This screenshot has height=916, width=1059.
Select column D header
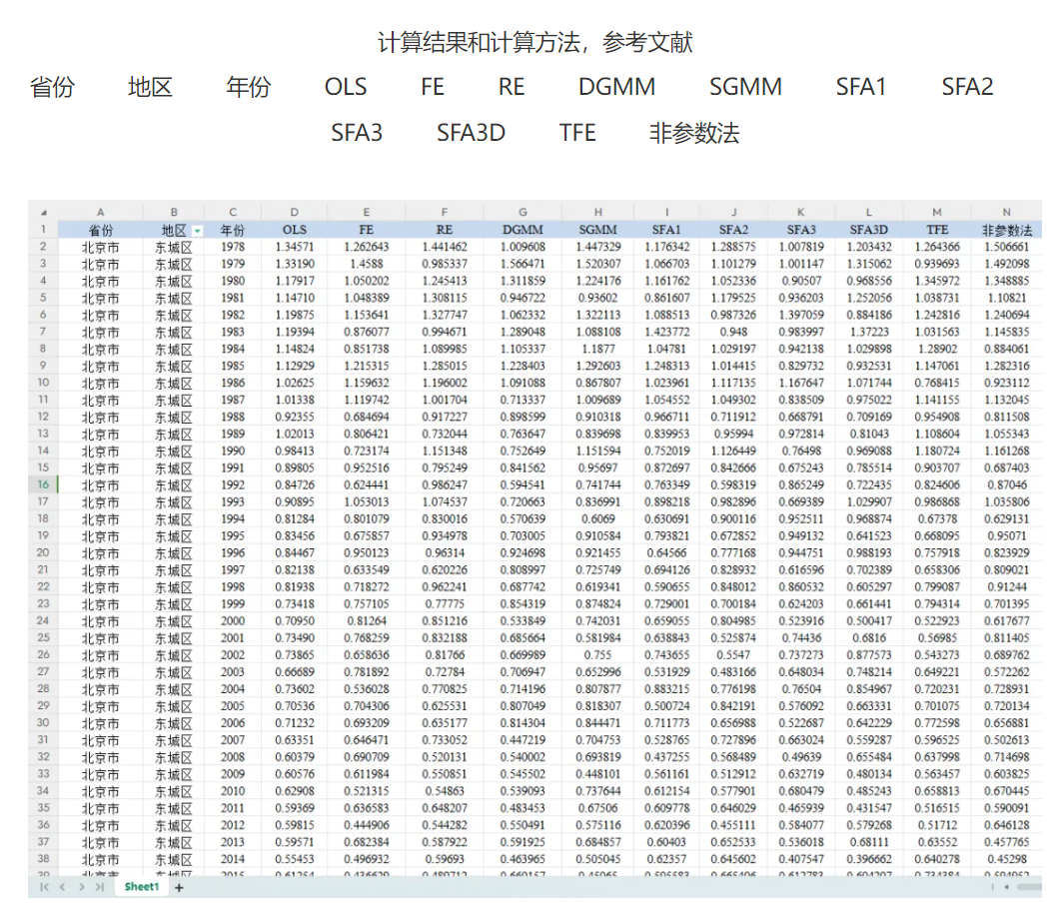pyautogui.click(x=295, y=213)
